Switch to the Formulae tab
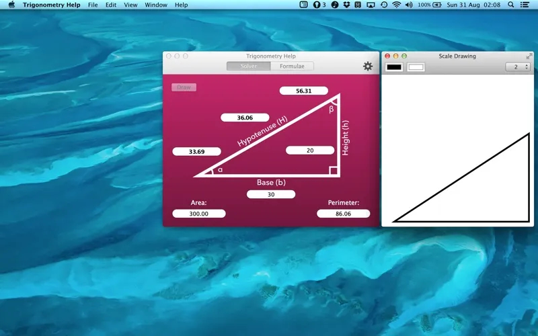The image size is (538, 336). 292,67
